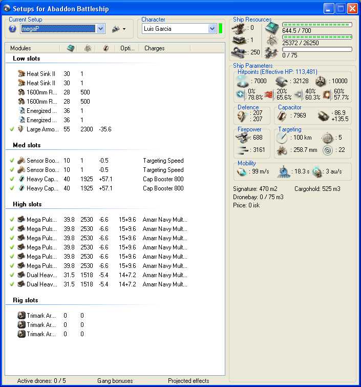Toggle the first Dual Heavy laser checkmark

coord(12,275)
